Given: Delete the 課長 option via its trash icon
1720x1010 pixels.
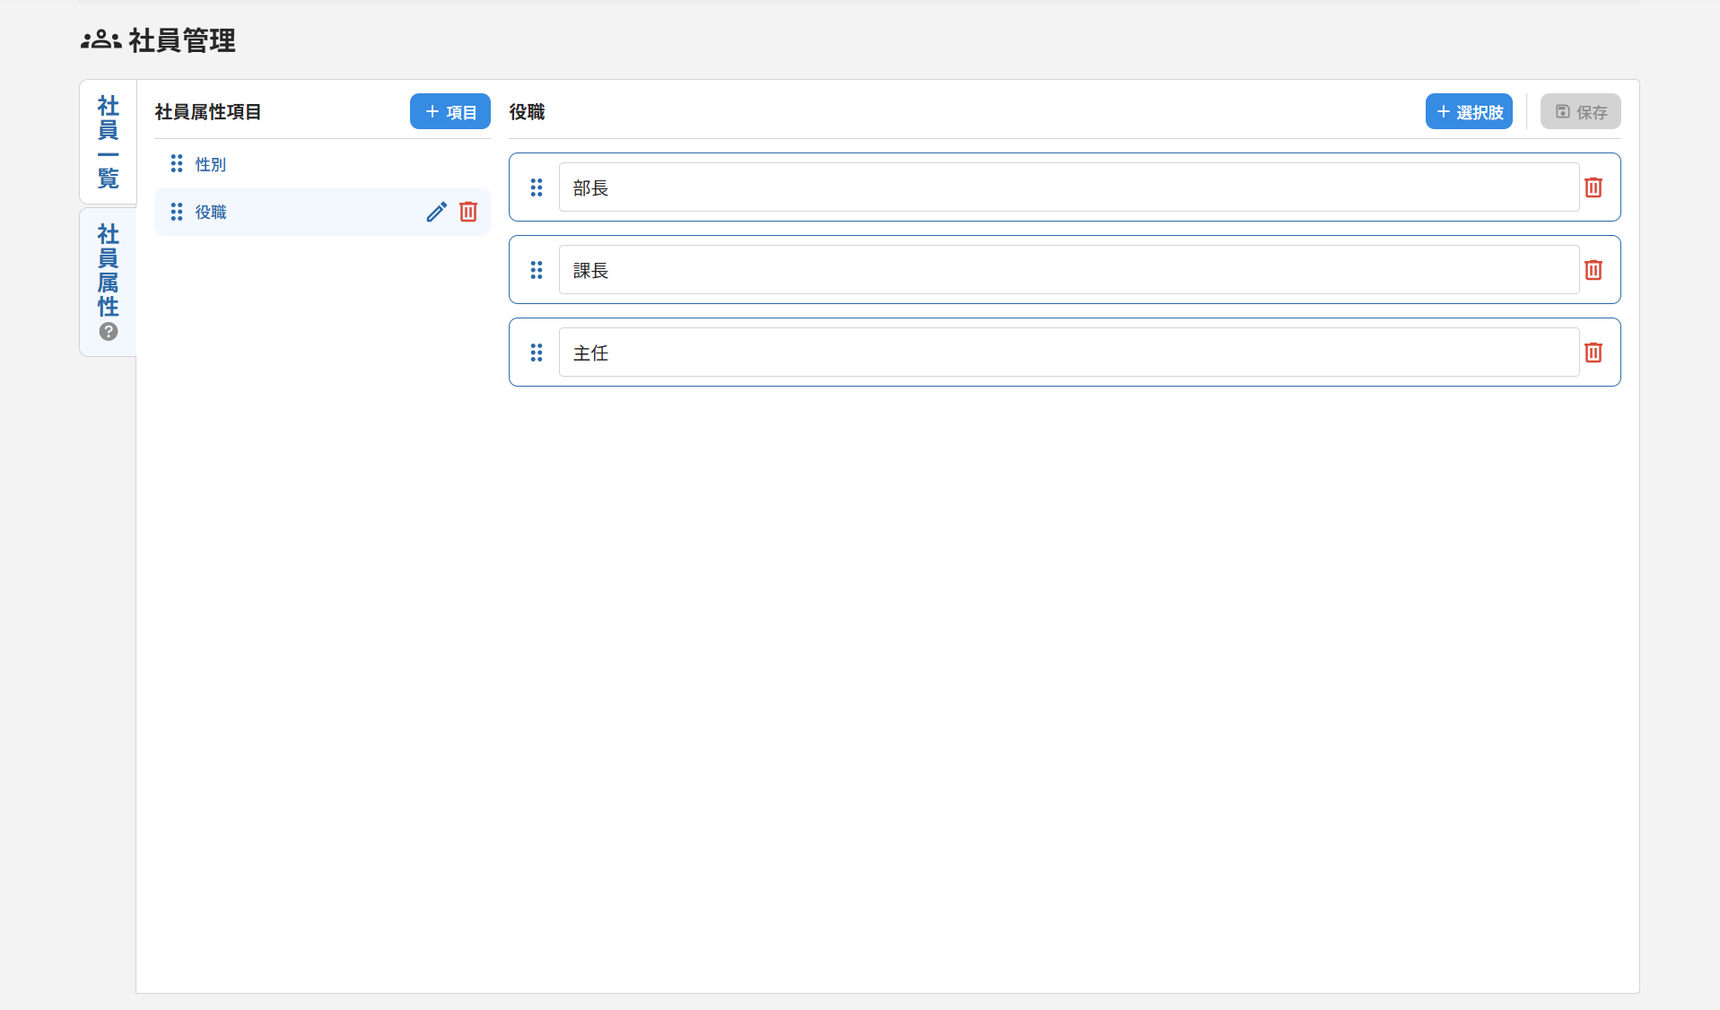Looking at the screenshot, I should point(1593,270).
